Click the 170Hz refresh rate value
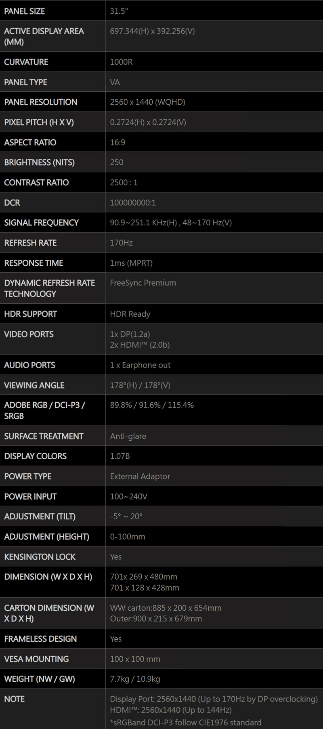Screen dimensions: 323x729 tap(121, 243)
